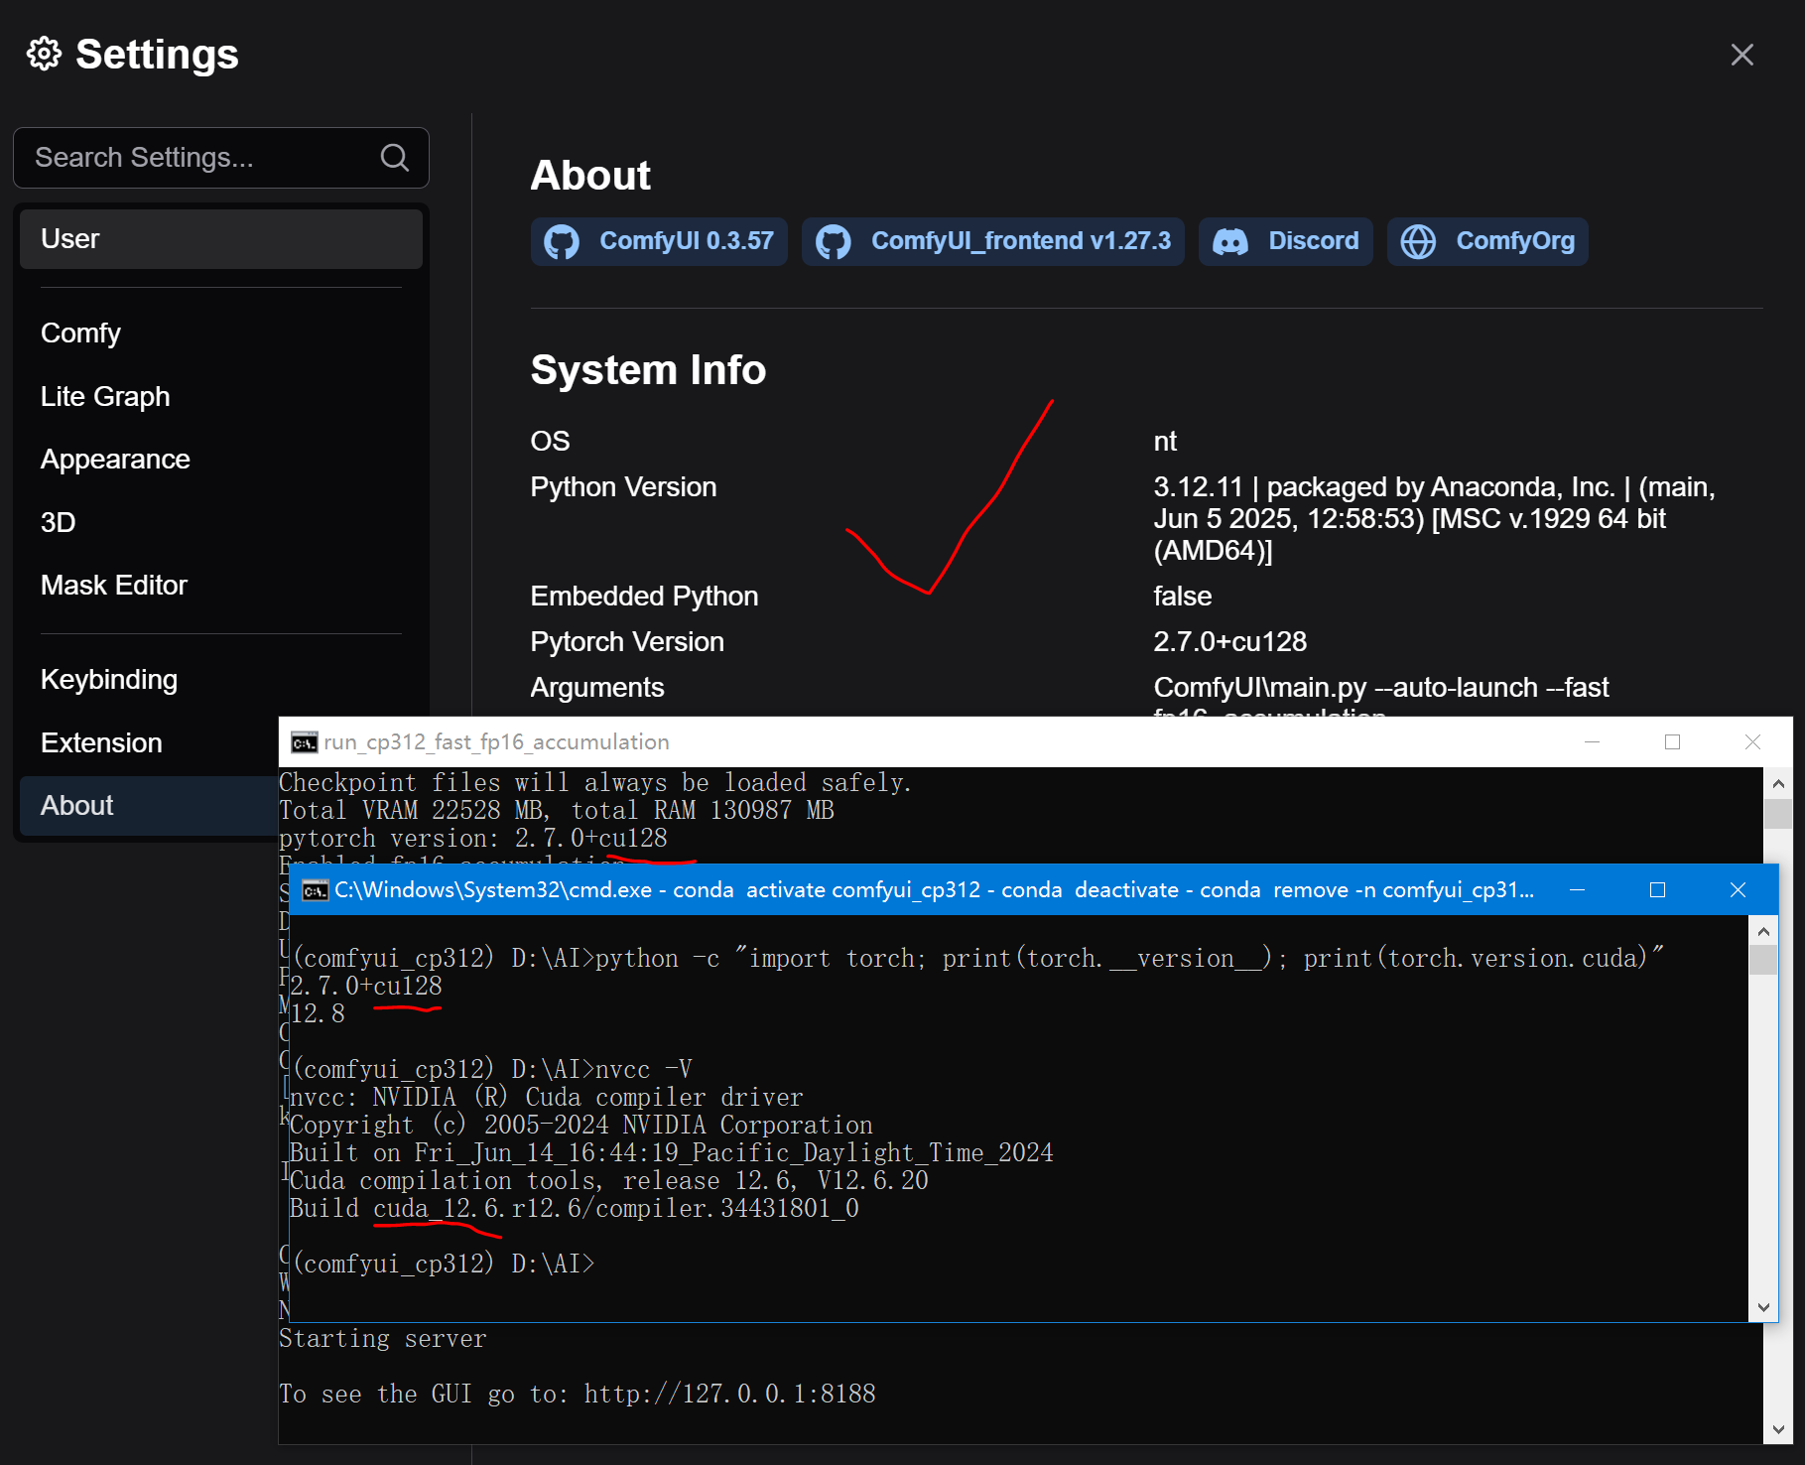
Task: Click the GitHub icon on ComfyUI 0.3.57 badge
Action: pyautogui.click(x=562, y=241)
